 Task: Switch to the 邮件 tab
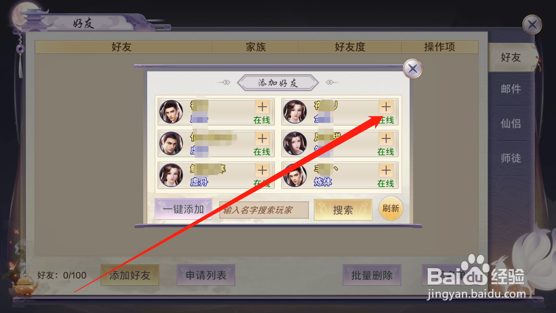pyautogui.click(x=511, y=89)
